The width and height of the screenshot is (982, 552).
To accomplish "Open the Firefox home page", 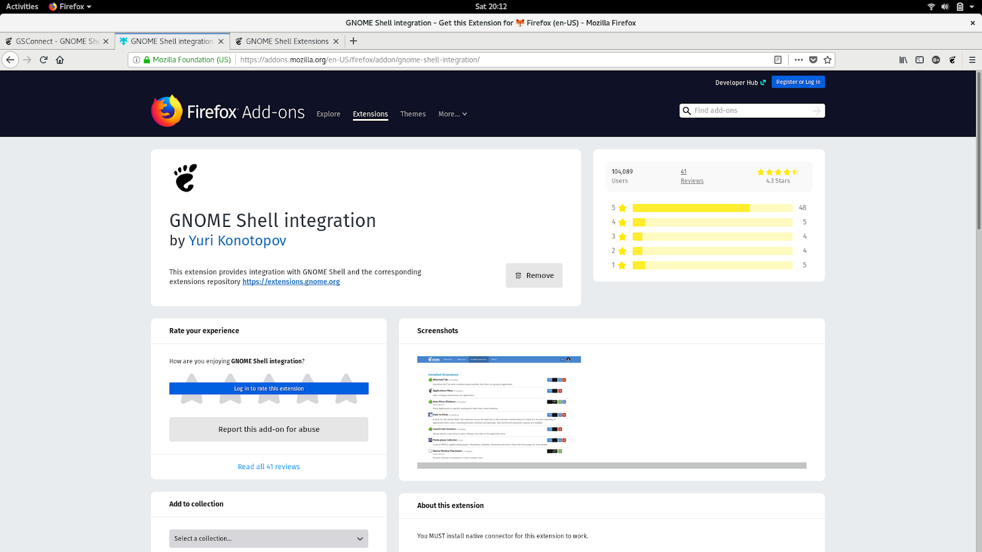I will tap(60, 59).
